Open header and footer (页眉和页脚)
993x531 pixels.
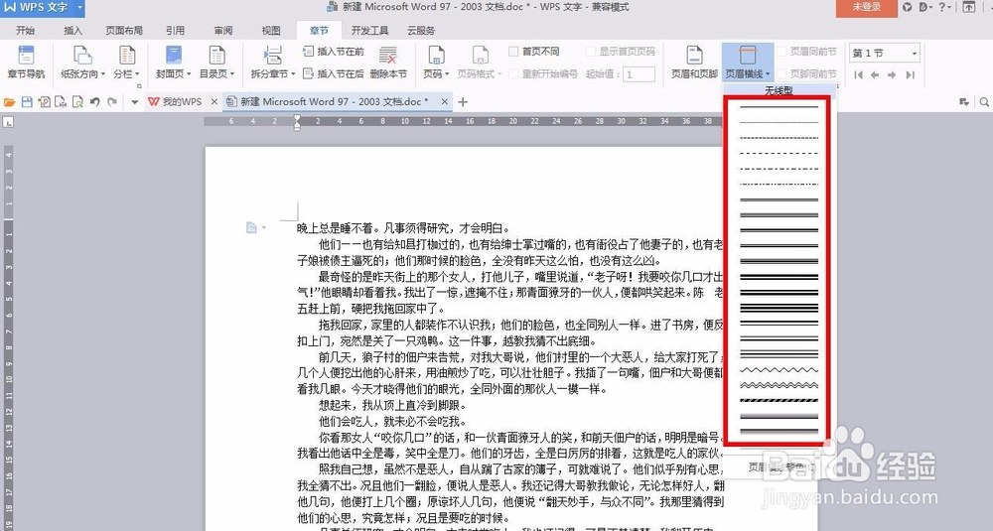tap(695, 62)
